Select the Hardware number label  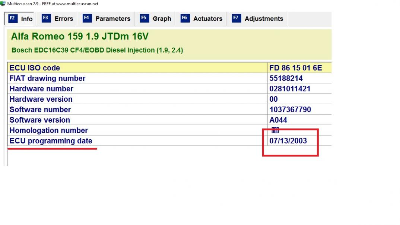[x=41, y=89]
